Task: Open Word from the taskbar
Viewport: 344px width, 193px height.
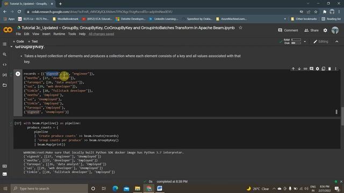Action: [160, 188]
